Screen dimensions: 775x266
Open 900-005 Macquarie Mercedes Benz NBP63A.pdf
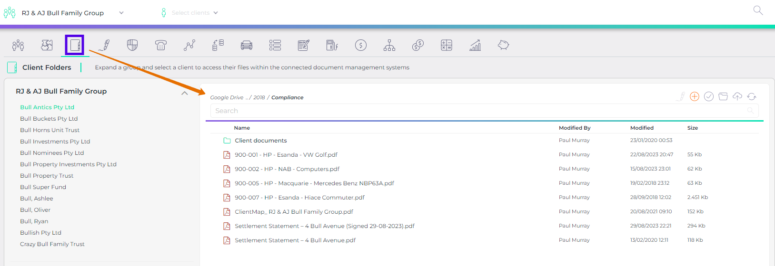(x=314, y=183)
